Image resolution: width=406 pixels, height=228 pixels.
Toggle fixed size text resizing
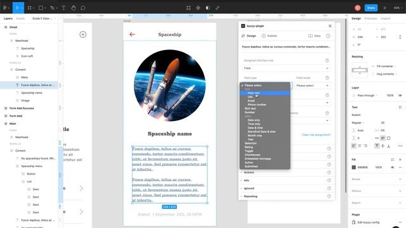[388, 138]
